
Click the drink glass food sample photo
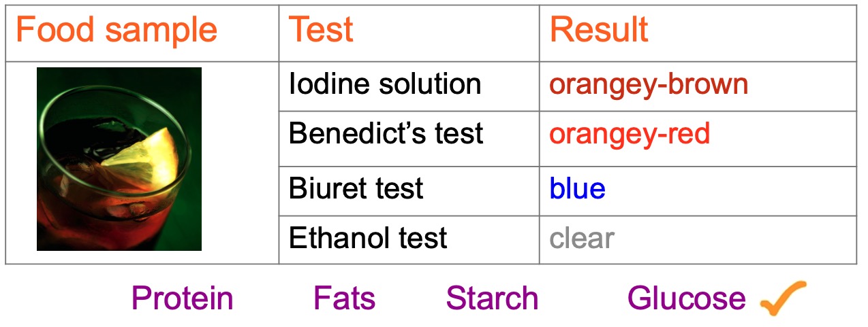(119, 159)
